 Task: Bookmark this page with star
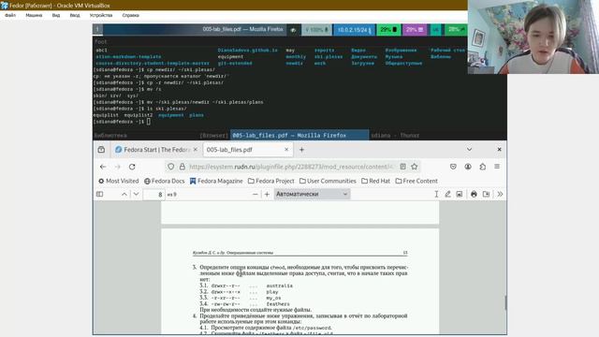(x=414, y=167)
